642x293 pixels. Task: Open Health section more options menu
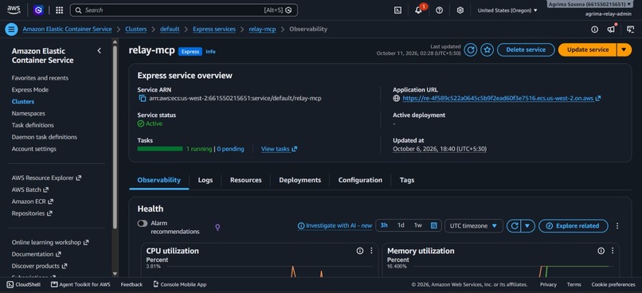tap(617, 226)
